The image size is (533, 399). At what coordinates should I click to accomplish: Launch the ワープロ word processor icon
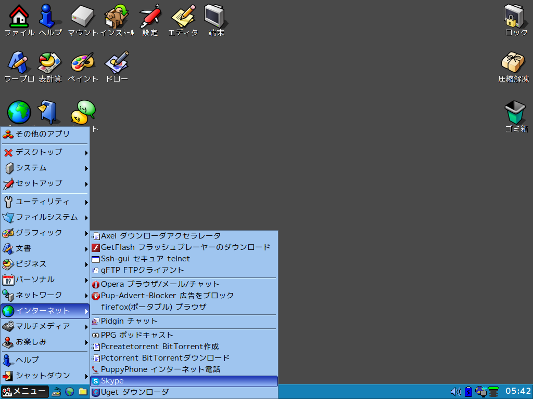[x=18, y=62]
